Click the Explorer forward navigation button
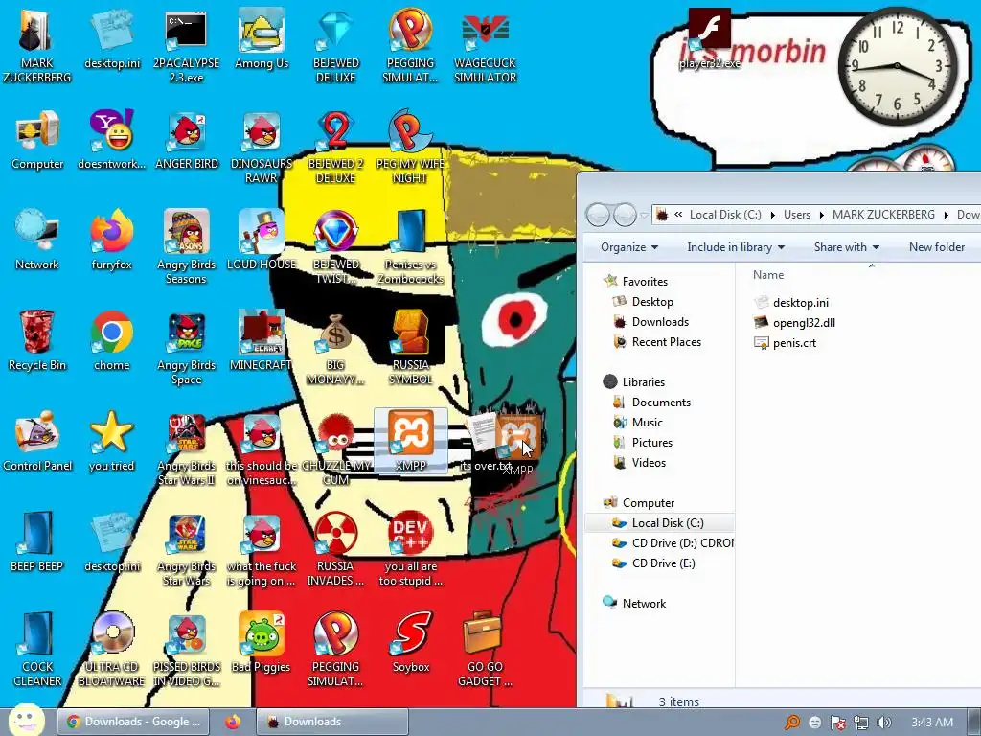 (625, 216)
